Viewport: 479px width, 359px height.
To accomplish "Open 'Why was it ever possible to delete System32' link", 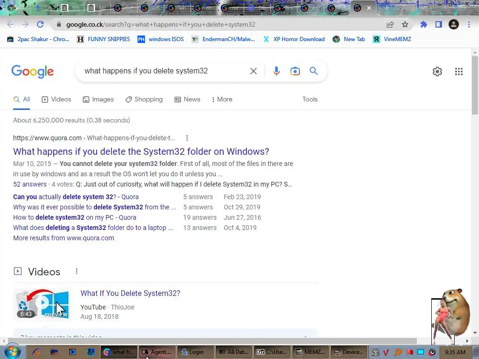I will click(x=94, y=207).
